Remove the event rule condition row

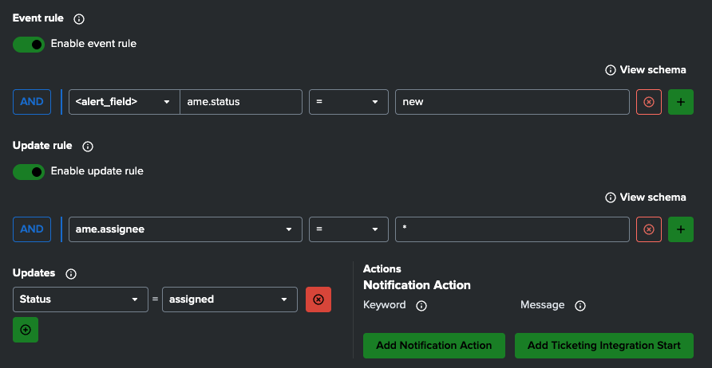point(648,102)
